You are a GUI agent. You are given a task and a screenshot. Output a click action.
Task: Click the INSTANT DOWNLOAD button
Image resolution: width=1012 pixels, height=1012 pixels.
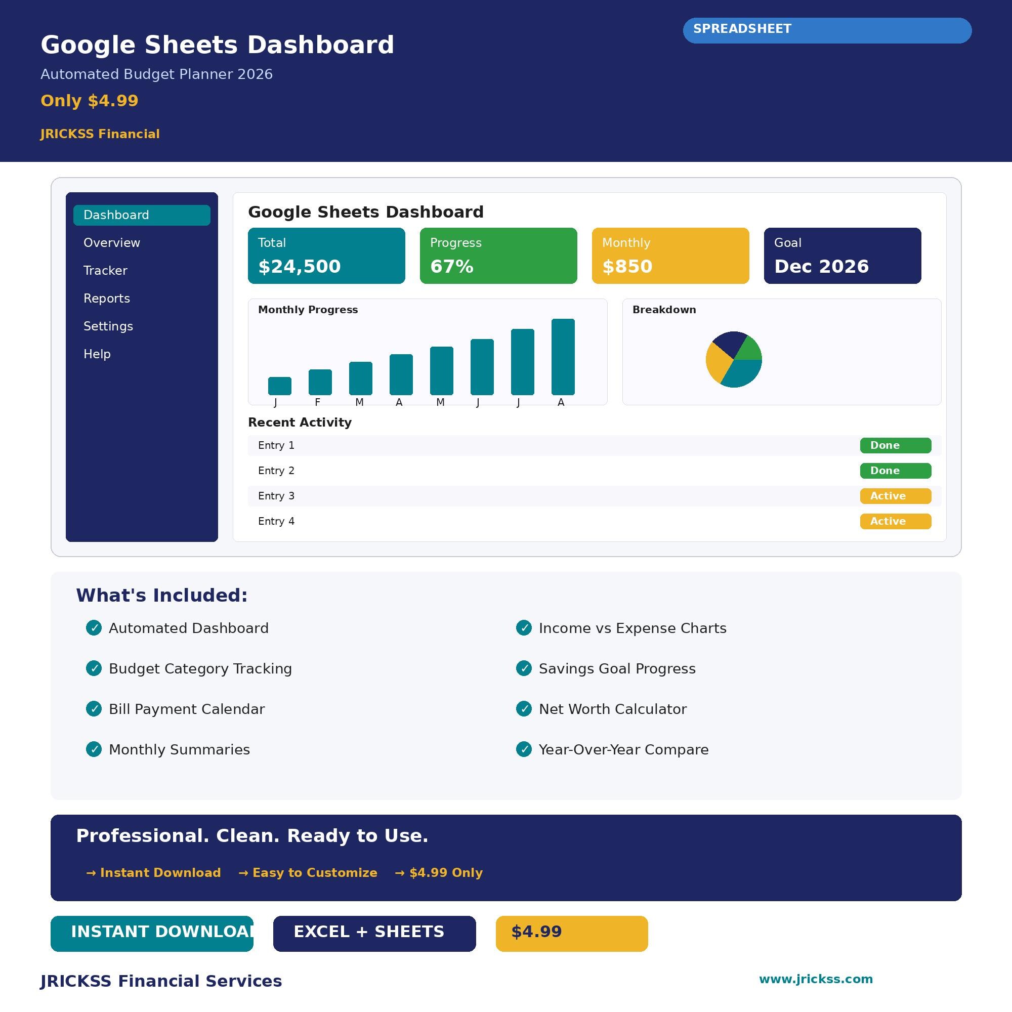pyautogui.click(x=152, y=934)
